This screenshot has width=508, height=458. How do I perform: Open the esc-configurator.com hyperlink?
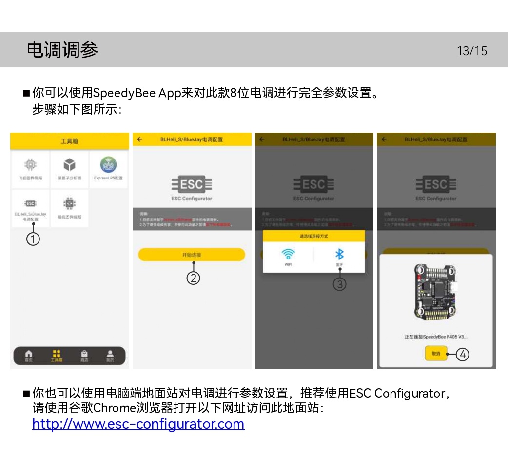pos(138,424)
